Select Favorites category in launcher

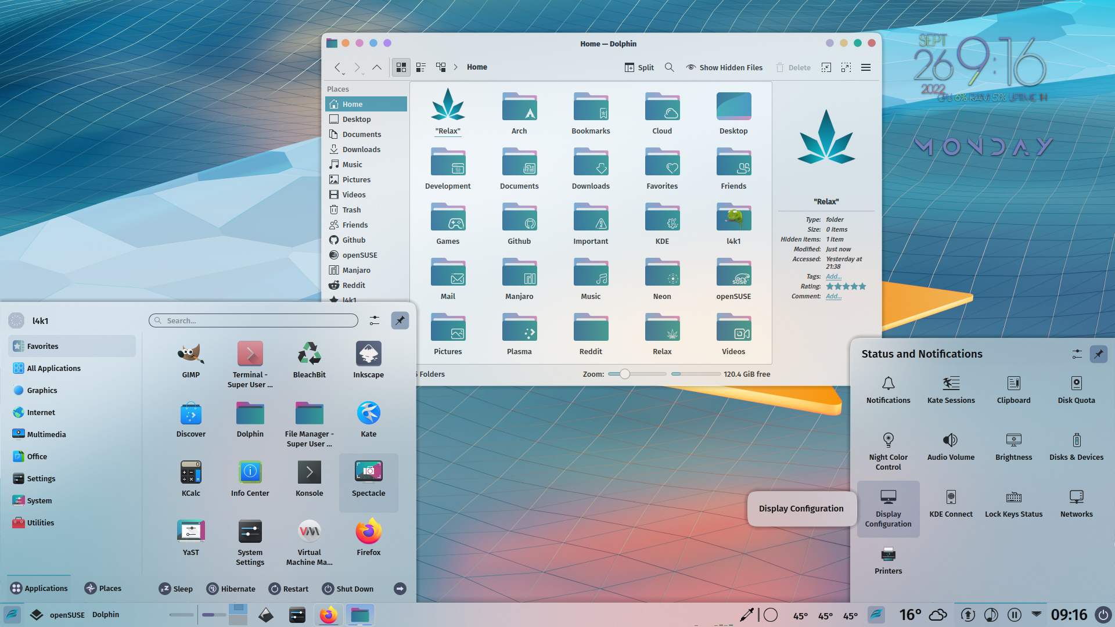coord(72,346)
